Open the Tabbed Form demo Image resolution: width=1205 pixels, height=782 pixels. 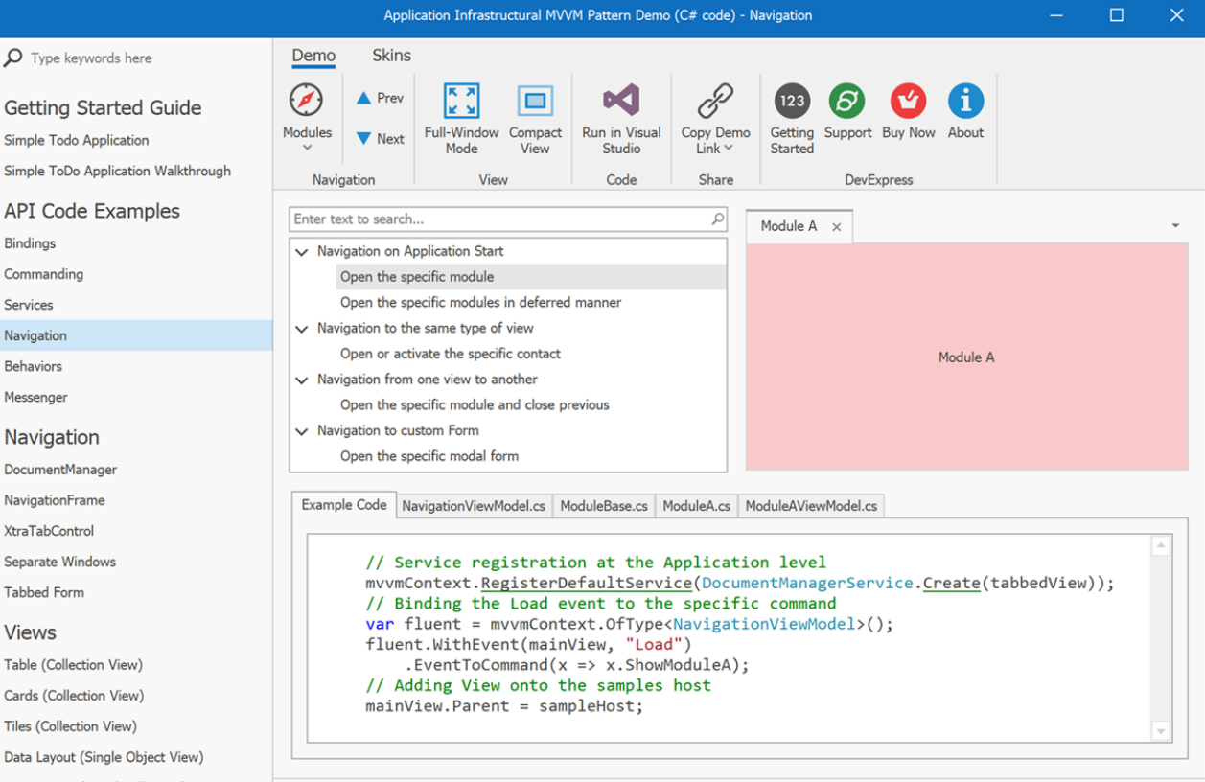coord(44,592)
